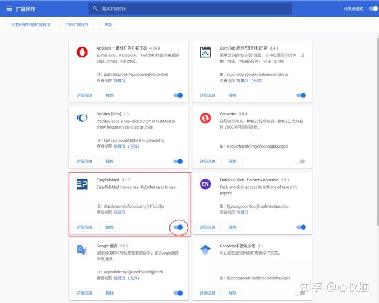Image resolution: width=379 pixels, height=303 pixels.
Task: Click the Google Scholar button icon
Action: point(205,250)
